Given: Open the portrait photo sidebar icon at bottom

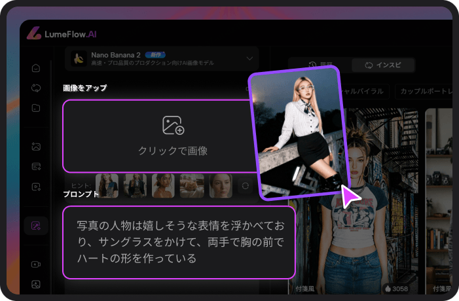Looking at the screenshot, I should [x=36, y=285].
